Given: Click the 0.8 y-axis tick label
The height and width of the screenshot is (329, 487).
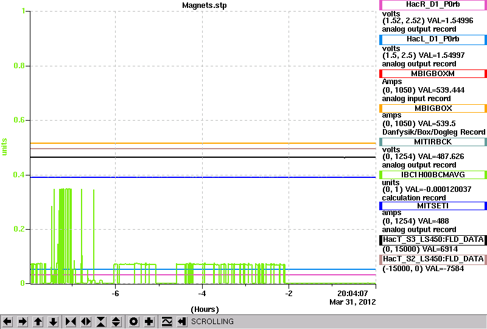Looking at the screenshot, I should click(19, 66).
